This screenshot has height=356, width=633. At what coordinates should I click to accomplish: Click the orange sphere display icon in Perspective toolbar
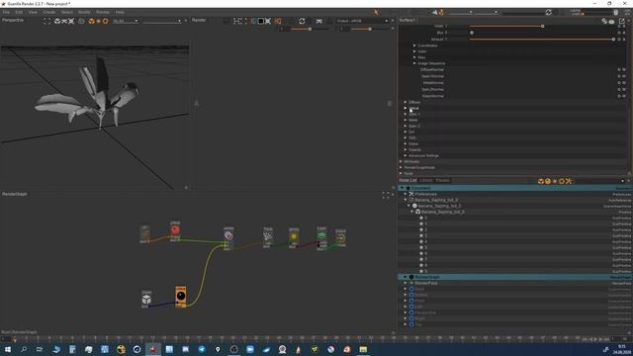(92, 21)
